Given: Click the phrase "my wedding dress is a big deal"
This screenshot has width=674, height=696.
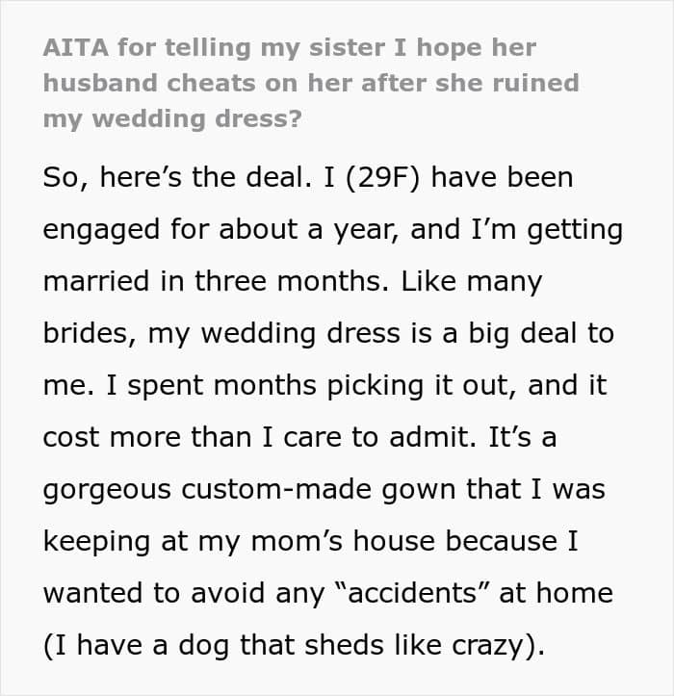Looking at the screenshot, I should click(x=362, y=334).
